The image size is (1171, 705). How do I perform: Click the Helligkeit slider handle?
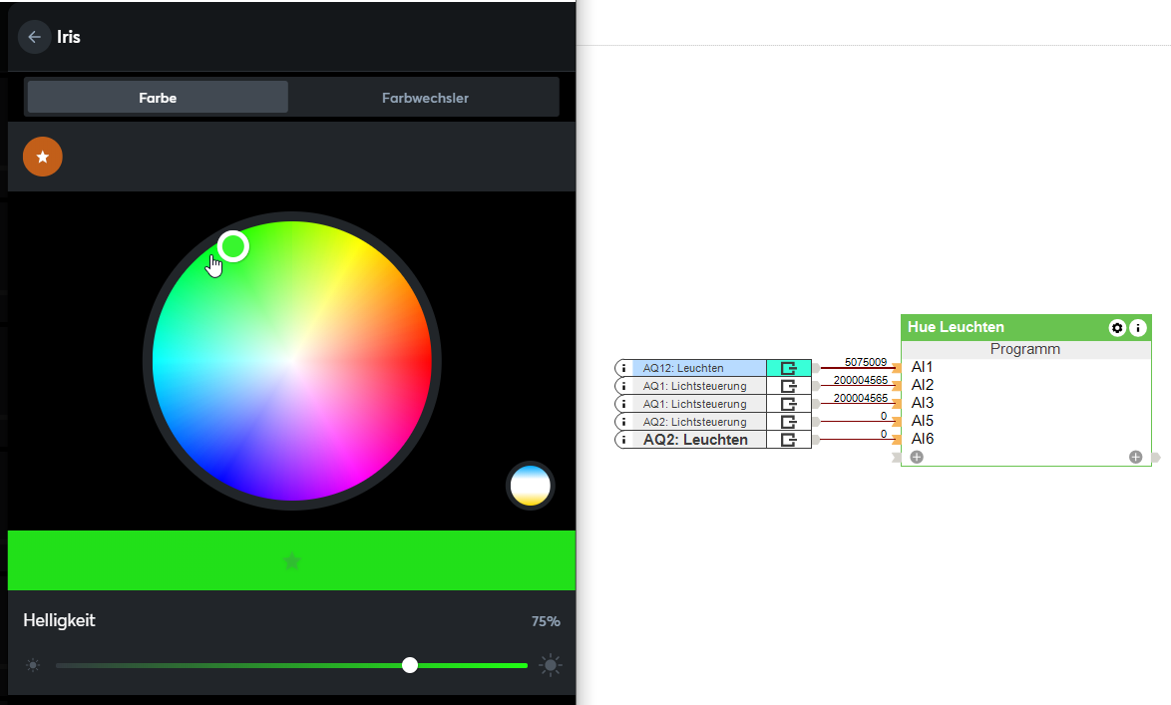[410, 665]
